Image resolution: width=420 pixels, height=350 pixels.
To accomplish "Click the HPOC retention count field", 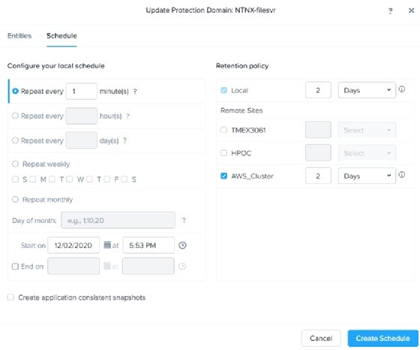I will pos(318,153).
